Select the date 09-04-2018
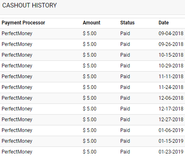This screenshot has height=156, width=185. pos(171,34)
